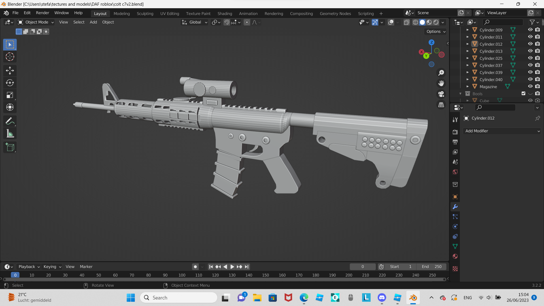The height and width of the screenshot is (306, 544).
Task: Click frame 100 on the timeline
Action: [182, 275]
